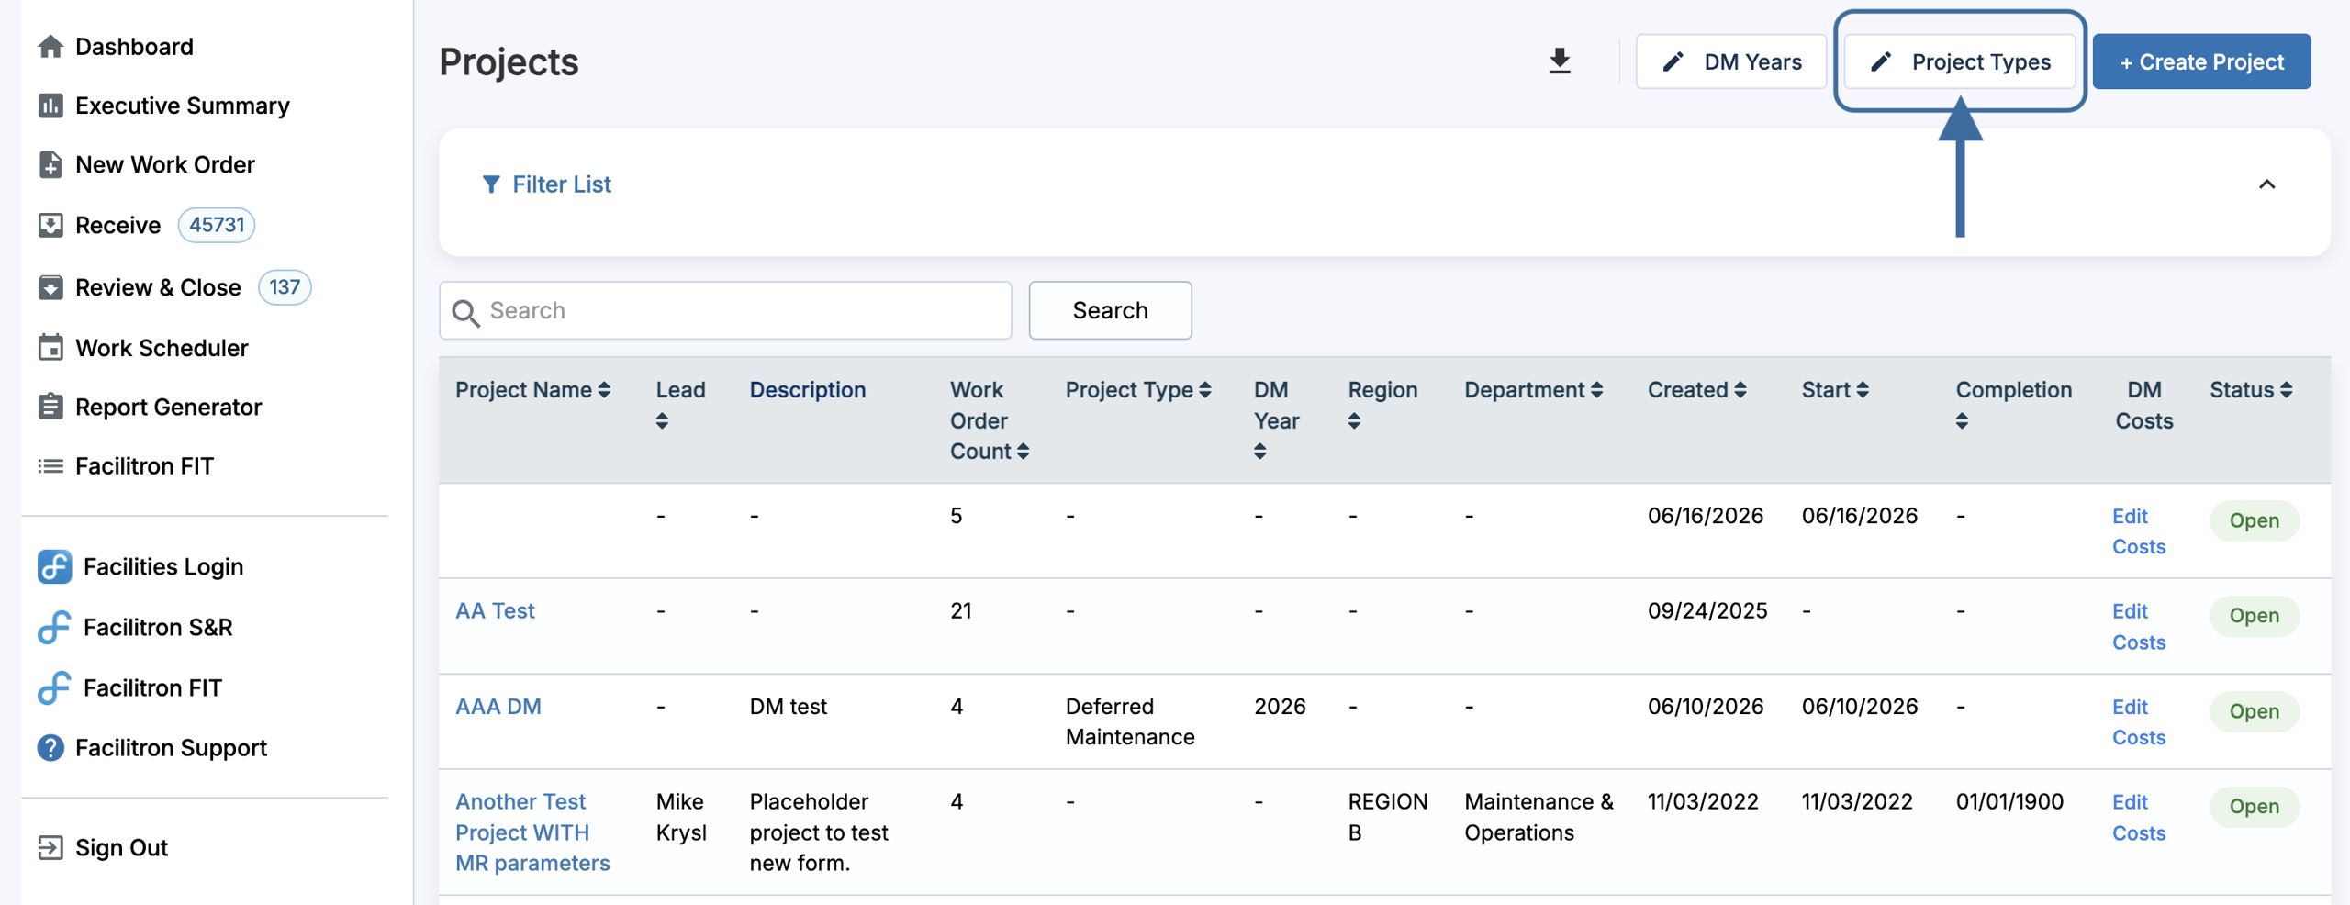2350x905 pixels.
Task: Open Facilitron Support link
Action: tap(171, 748)
